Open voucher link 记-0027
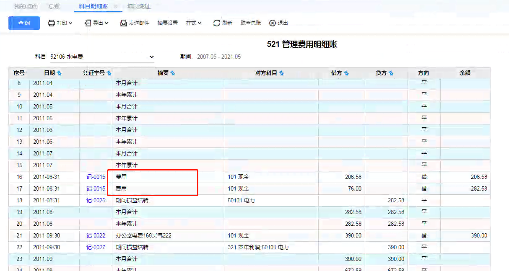509x271 pixels. point(96,248)
